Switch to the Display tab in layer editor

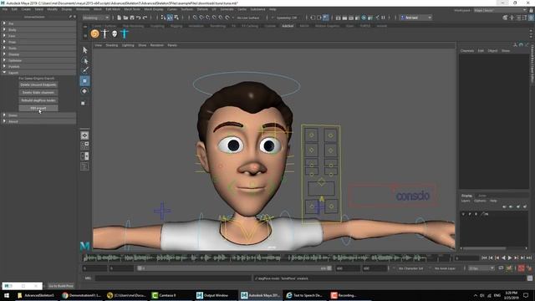click(466, 196)
